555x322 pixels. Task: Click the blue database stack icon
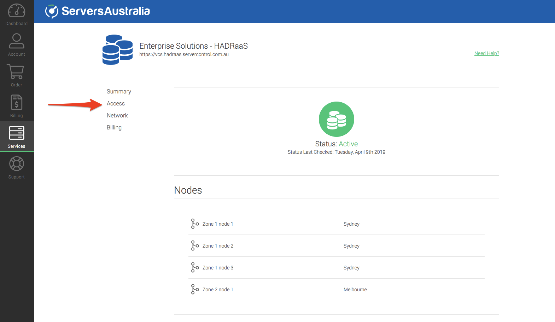tap(117, 50)
